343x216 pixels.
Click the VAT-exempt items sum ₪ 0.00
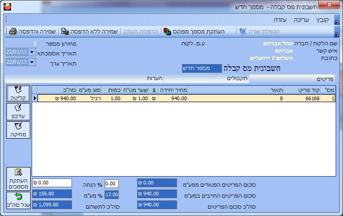157,183
